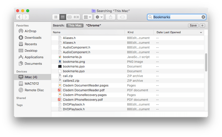Click the Shared section header
This screenshot has height=137, width=222.
pyautogui.click(x=21, y=98)
